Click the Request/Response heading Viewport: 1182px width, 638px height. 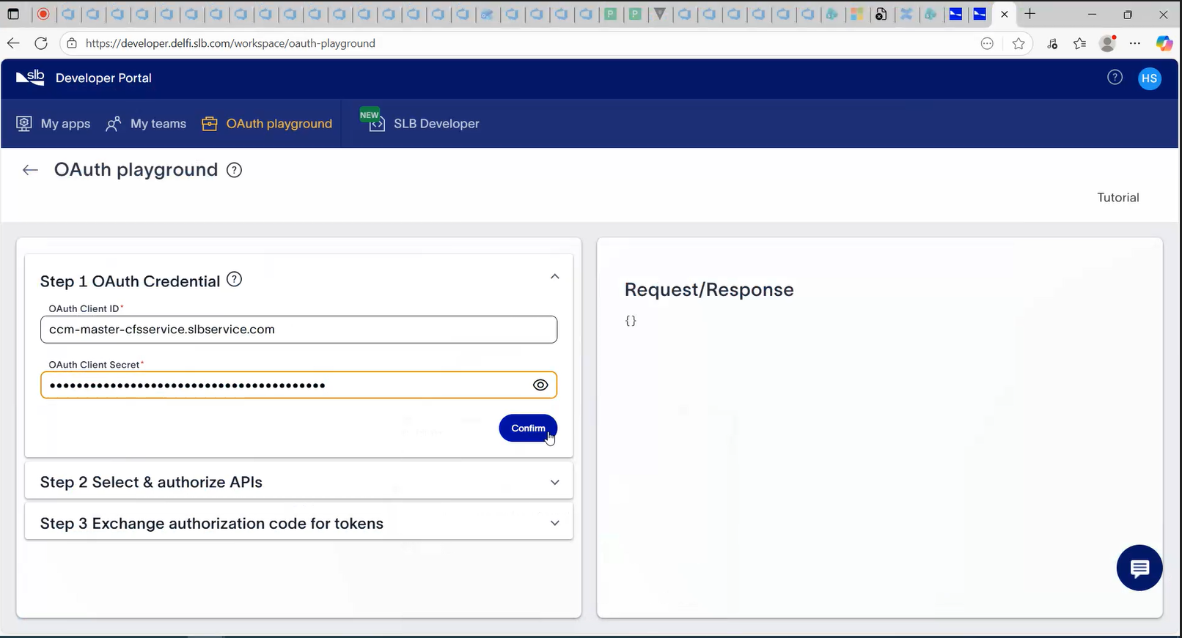point(709,289)
